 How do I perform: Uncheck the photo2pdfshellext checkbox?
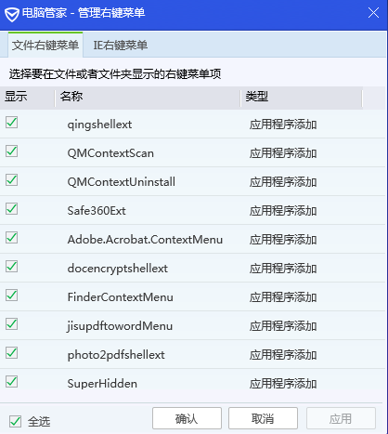(11, 353)
